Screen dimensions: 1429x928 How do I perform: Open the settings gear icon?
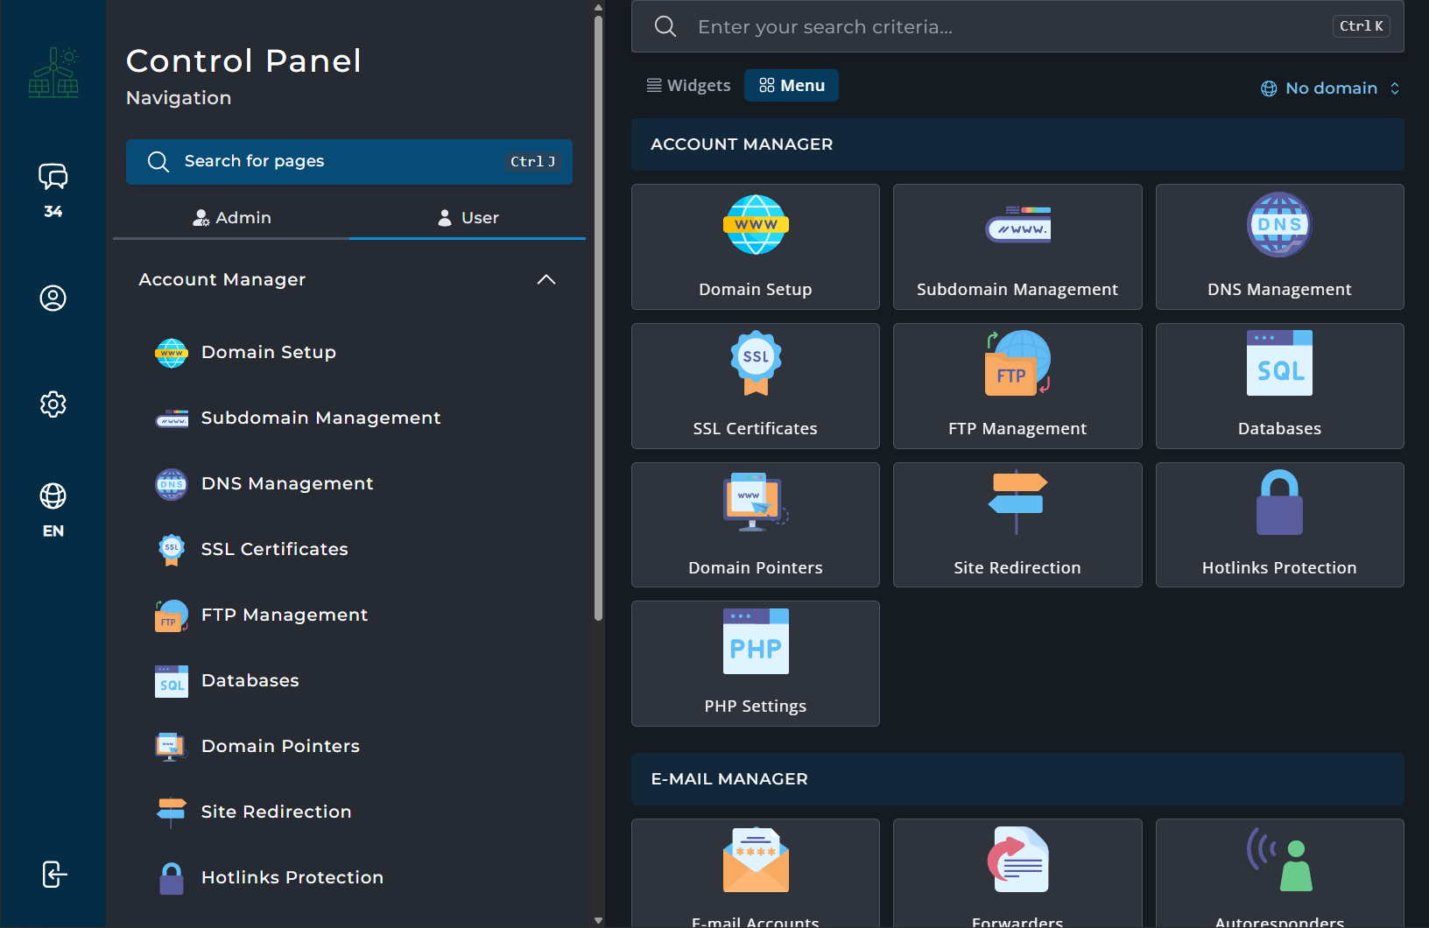[x=53, y=404]
